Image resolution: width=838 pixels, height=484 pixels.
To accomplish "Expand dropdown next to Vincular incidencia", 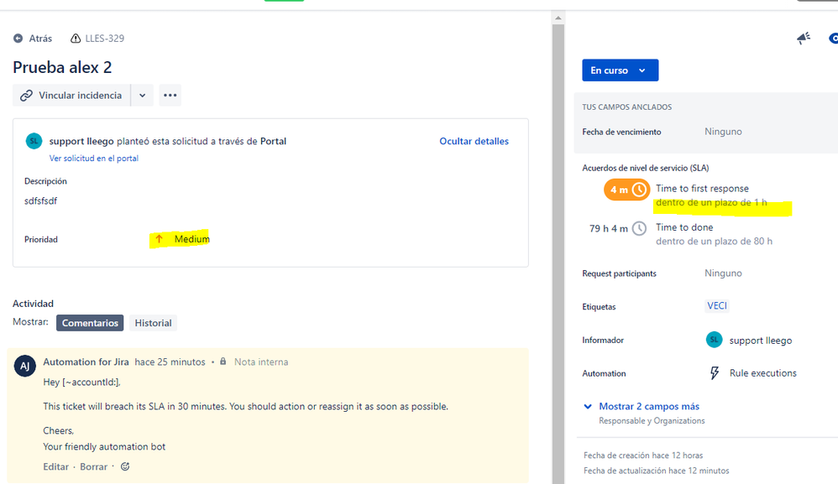I will coord(142,96).
